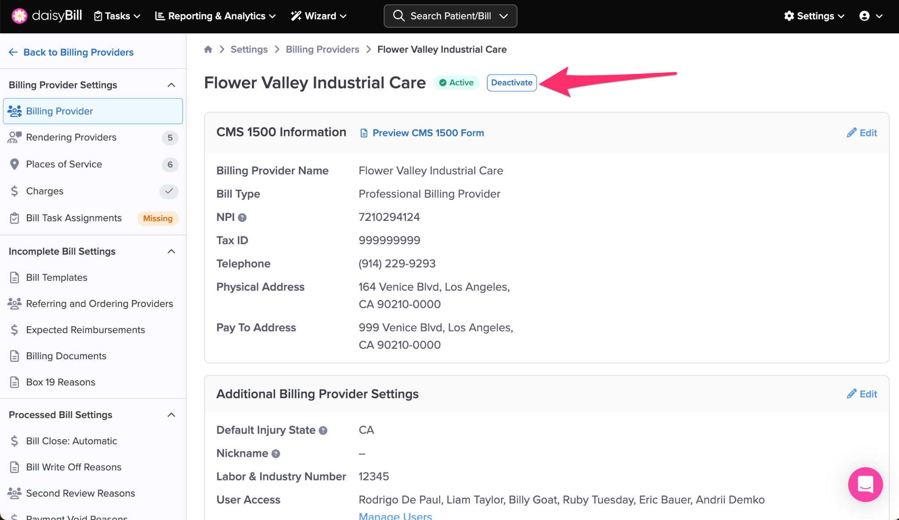The width and height of the screenshot is (899, 520).
Task: Click the daisyBill flower logo
Action: [19, 16]
